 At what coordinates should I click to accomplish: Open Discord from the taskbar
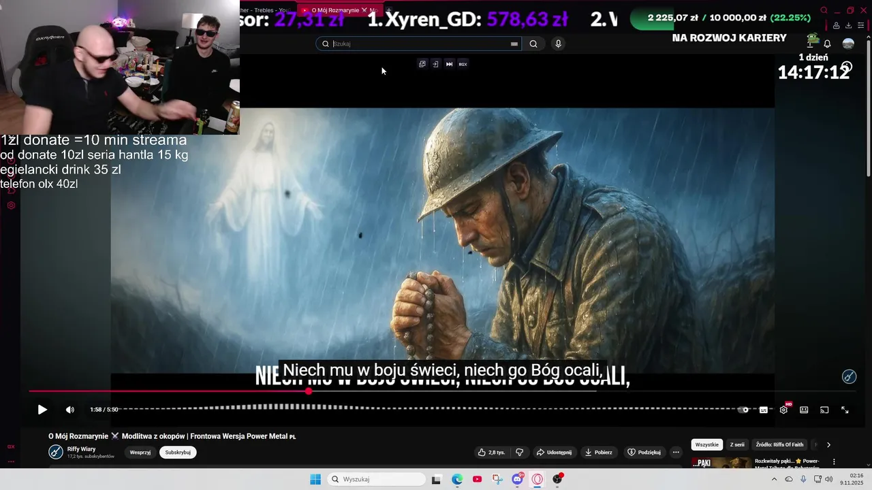518,479
